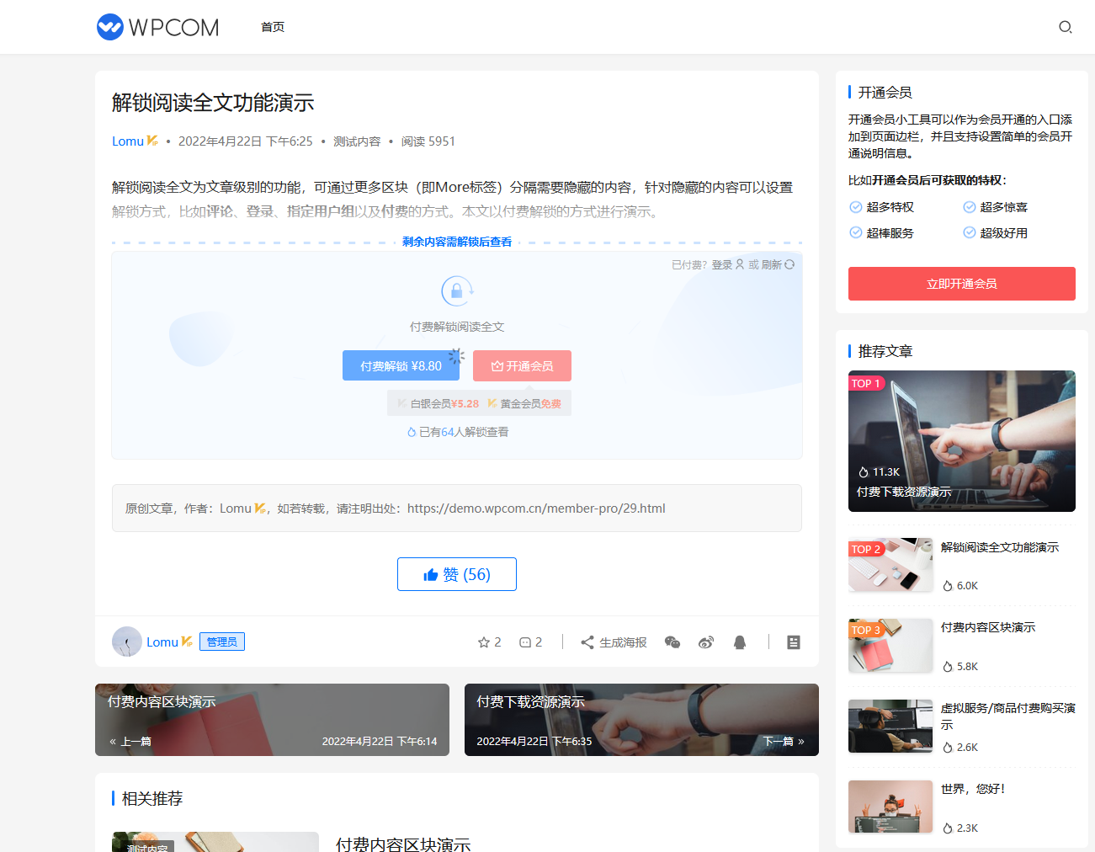Open the author Lomu link under the title

click(x=128, y=141)
